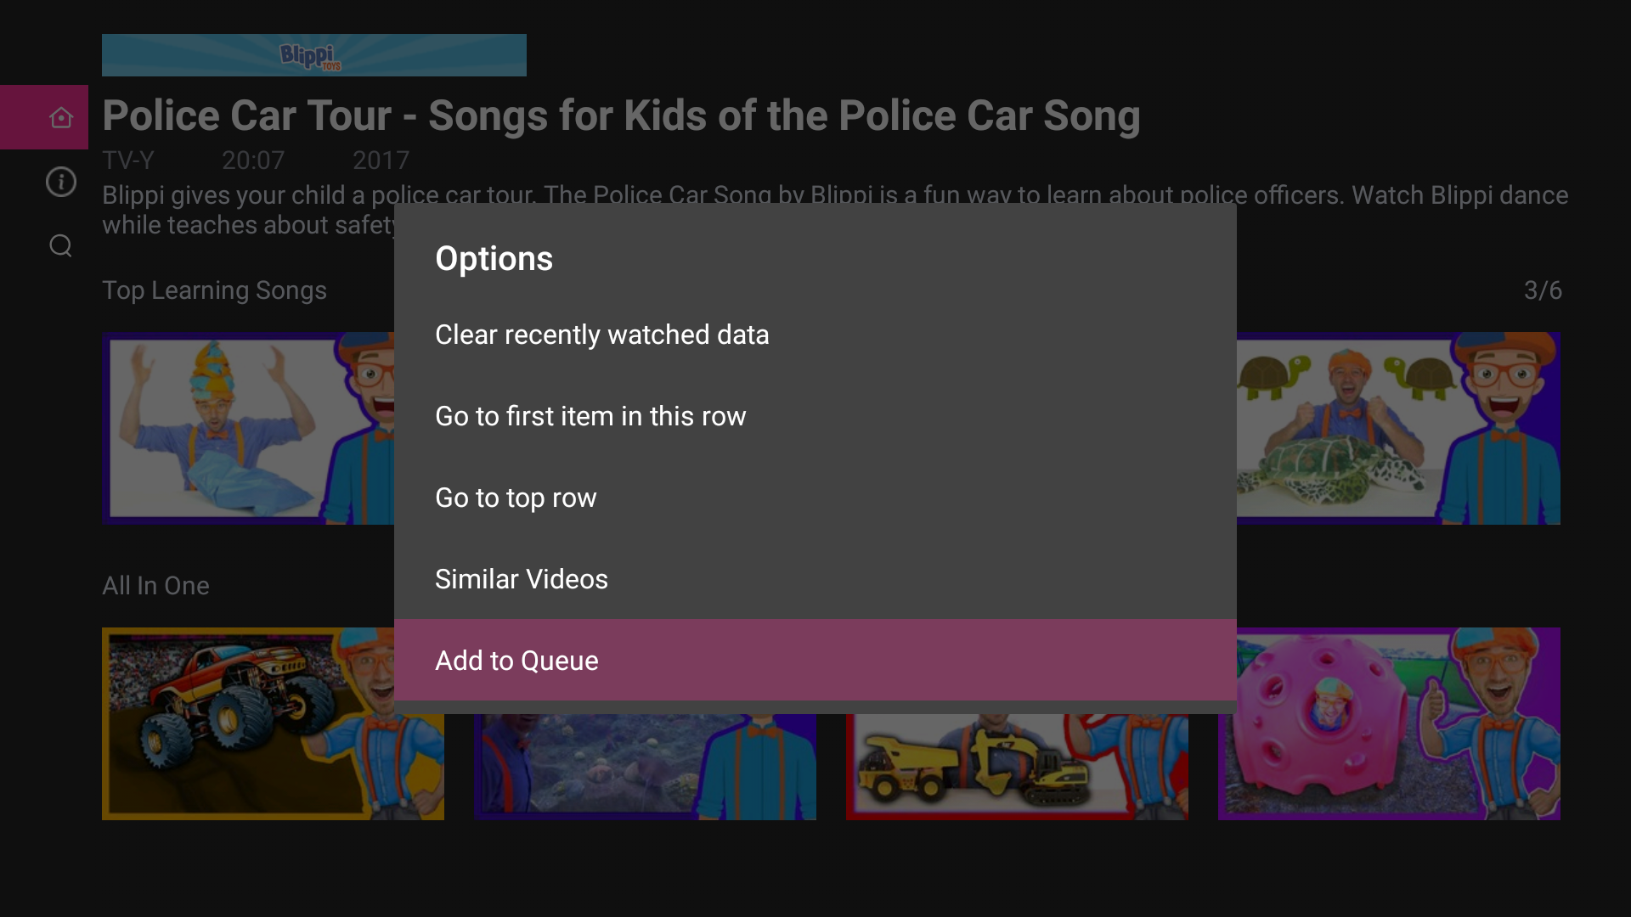Open the Info icon in sidebar
Image resolution: width=1631 pixels, height=917 pixels.
point(60,181)
